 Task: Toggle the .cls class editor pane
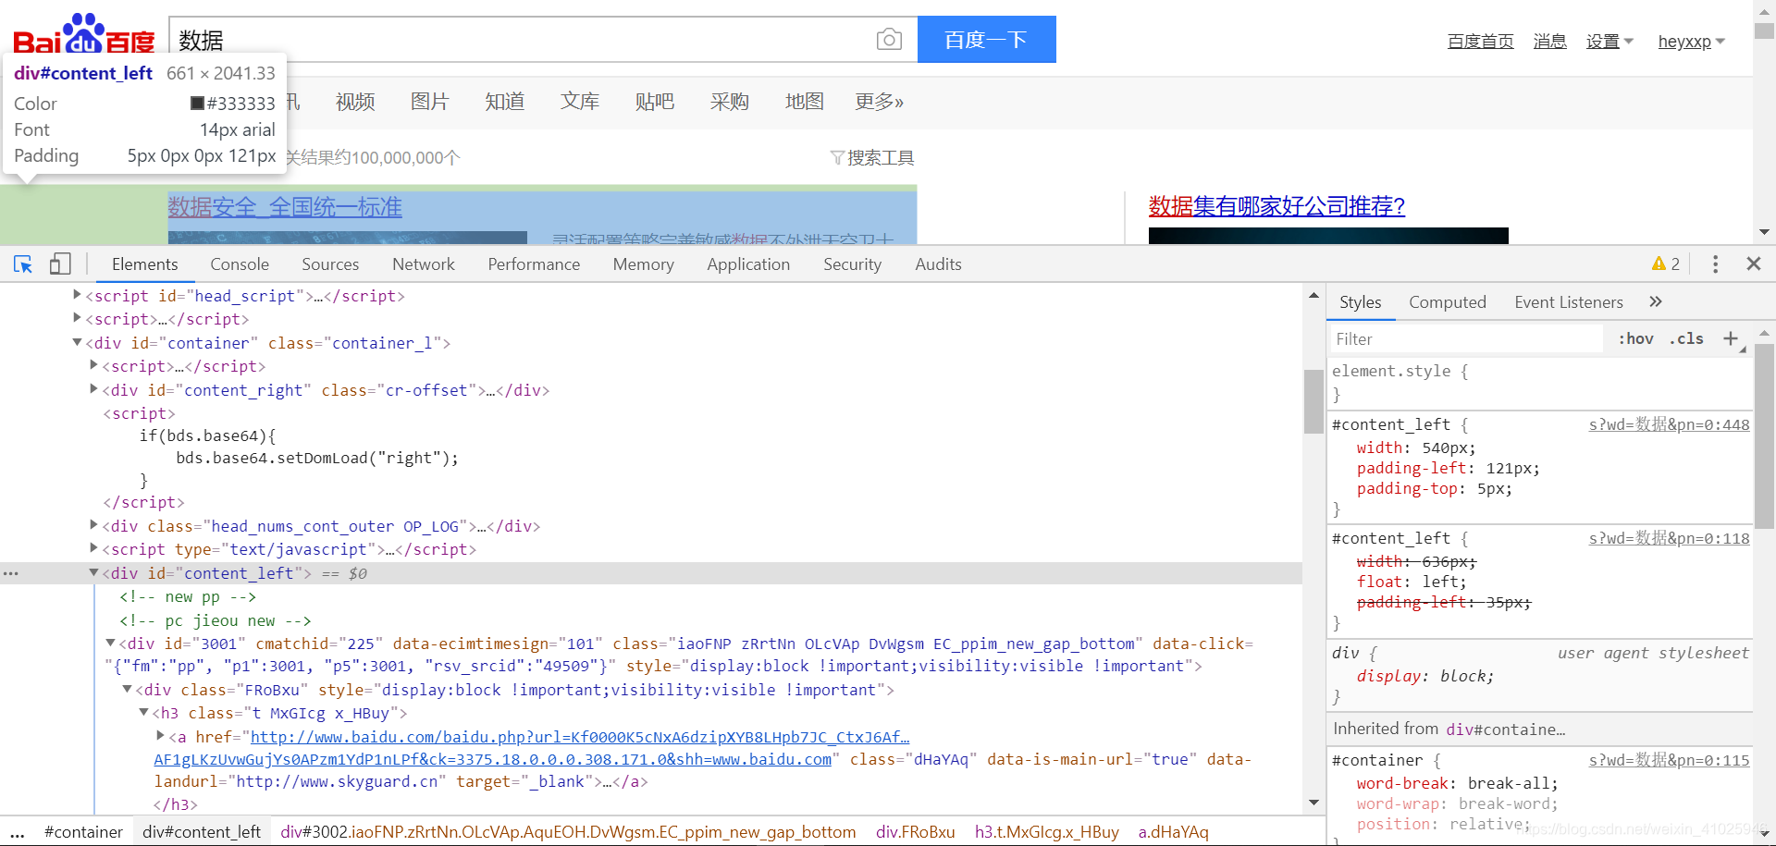(x=1686, y=338)
